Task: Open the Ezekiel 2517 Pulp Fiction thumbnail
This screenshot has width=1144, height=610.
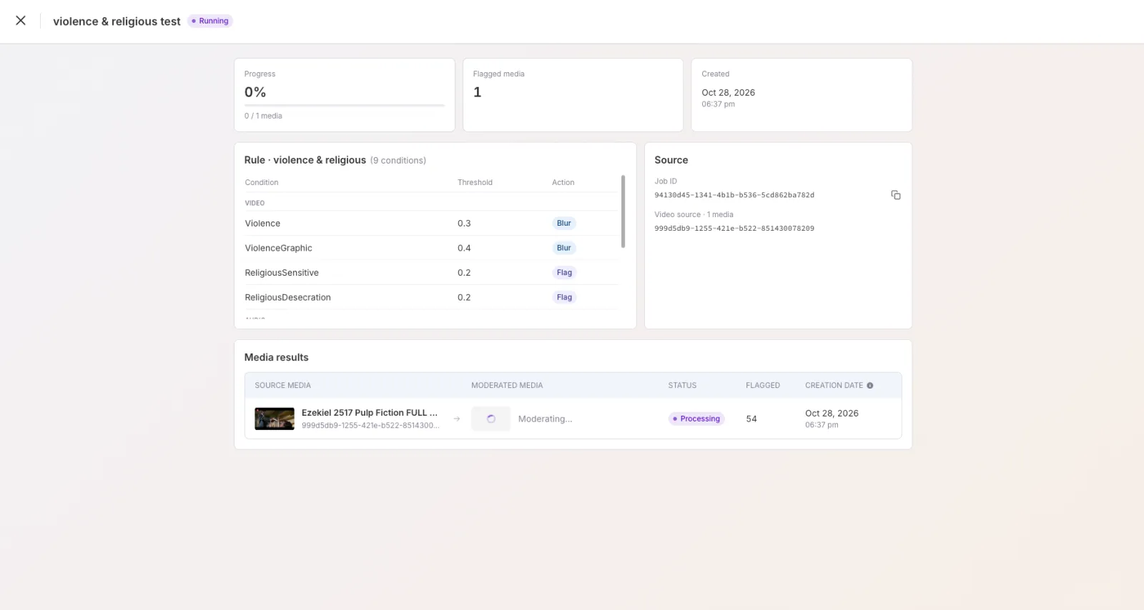Action: pyautogui.click(x=275, y=419)
